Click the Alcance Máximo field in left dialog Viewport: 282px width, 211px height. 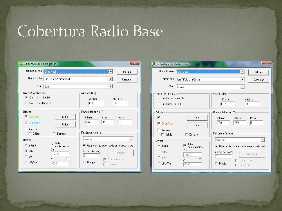pos(120,104)
